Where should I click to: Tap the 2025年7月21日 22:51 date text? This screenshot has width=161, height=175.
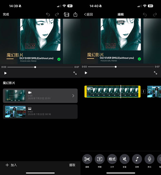(39, 98)
